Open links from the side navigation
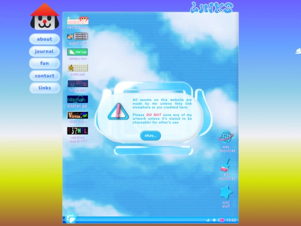Screen dimensions: 301x226 [x=45, y=88]
